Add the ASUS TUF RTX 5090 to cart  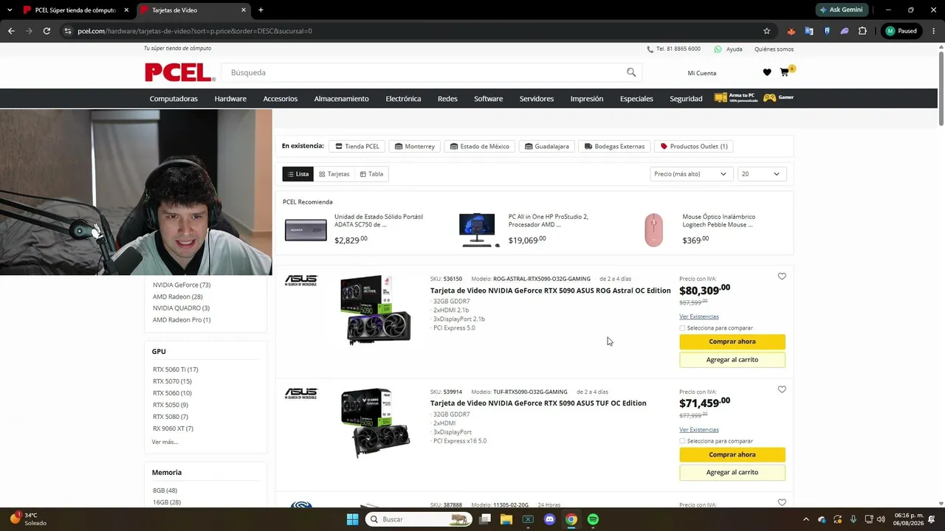(x=732, y=472)
